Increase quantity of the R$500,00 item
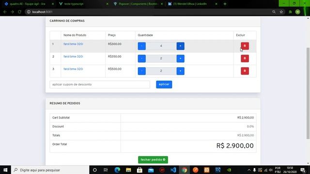 coord(180,71)
